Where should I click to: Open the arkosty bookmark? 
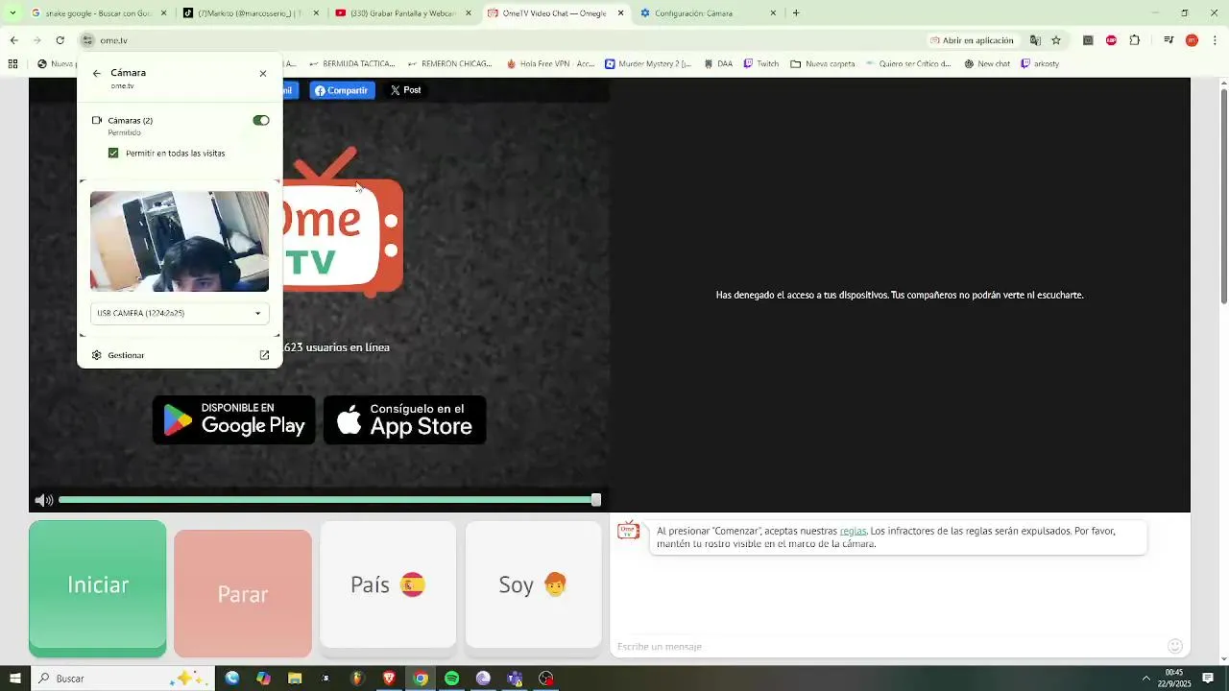click(1040, 64)
